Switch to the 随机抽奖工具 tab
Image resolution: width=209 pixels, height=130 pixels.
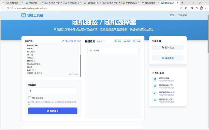150,3
